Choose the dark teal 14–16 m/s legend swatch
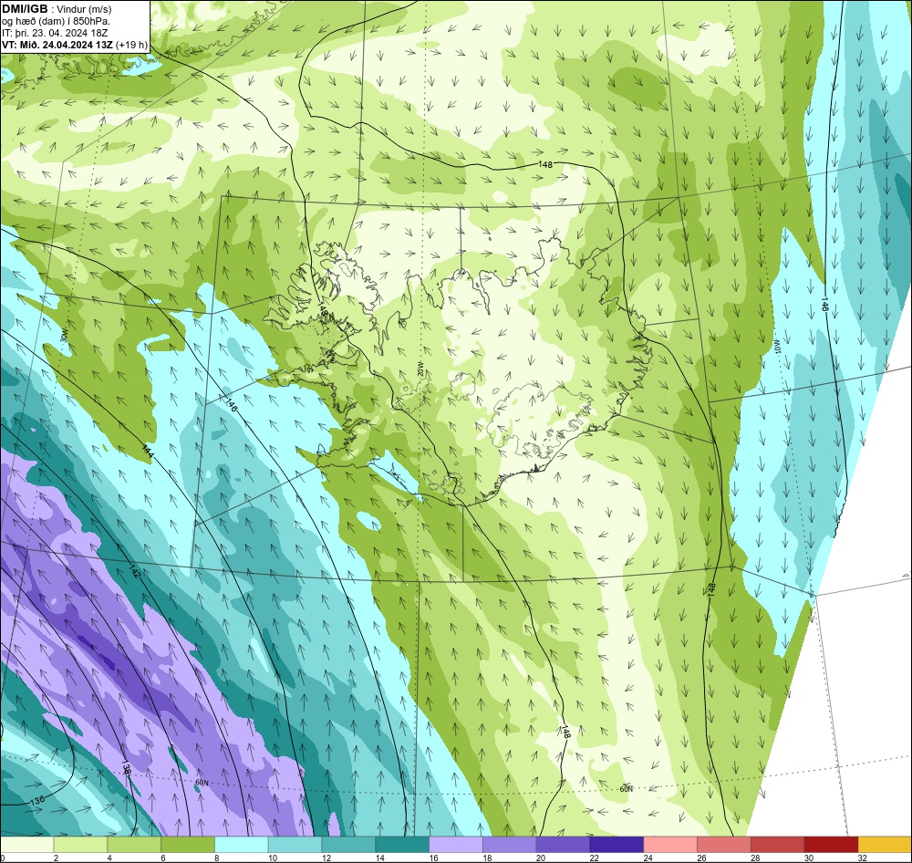 402,845
